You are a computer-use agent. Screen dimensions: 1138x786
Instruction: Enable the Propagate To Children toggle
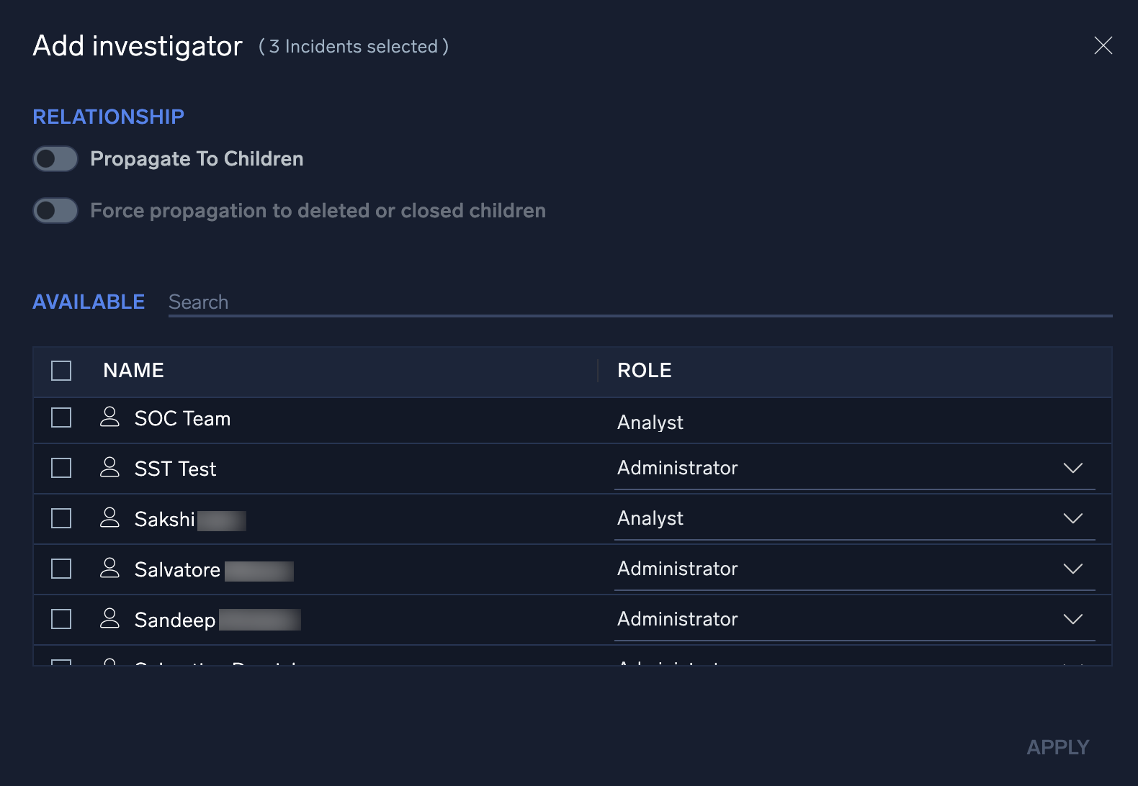click(55, 158)
